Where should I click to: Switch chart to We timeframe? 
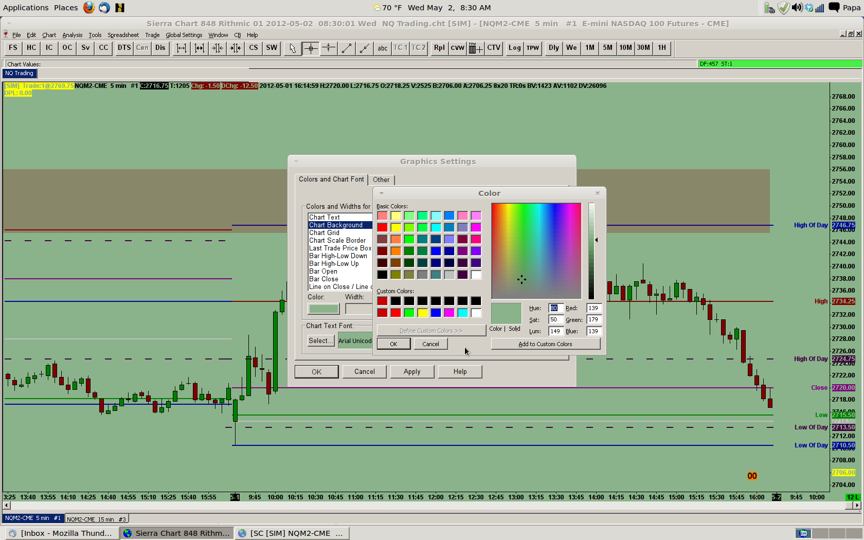click(571, 48)
